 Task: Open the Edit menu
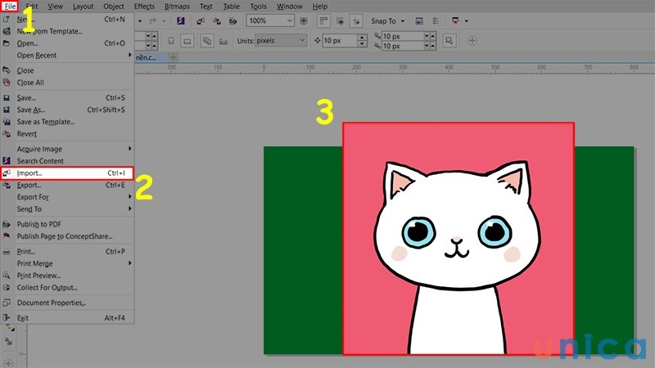tap(32, 7)
